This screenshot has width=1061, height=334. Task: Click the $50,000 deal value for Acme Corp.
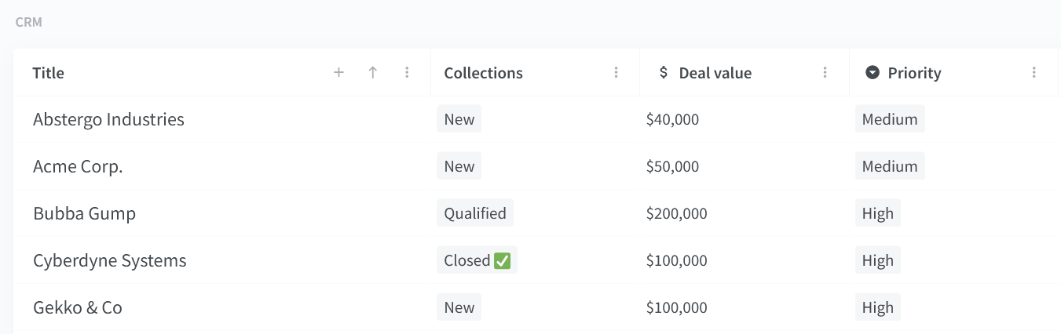coord(673,166)
